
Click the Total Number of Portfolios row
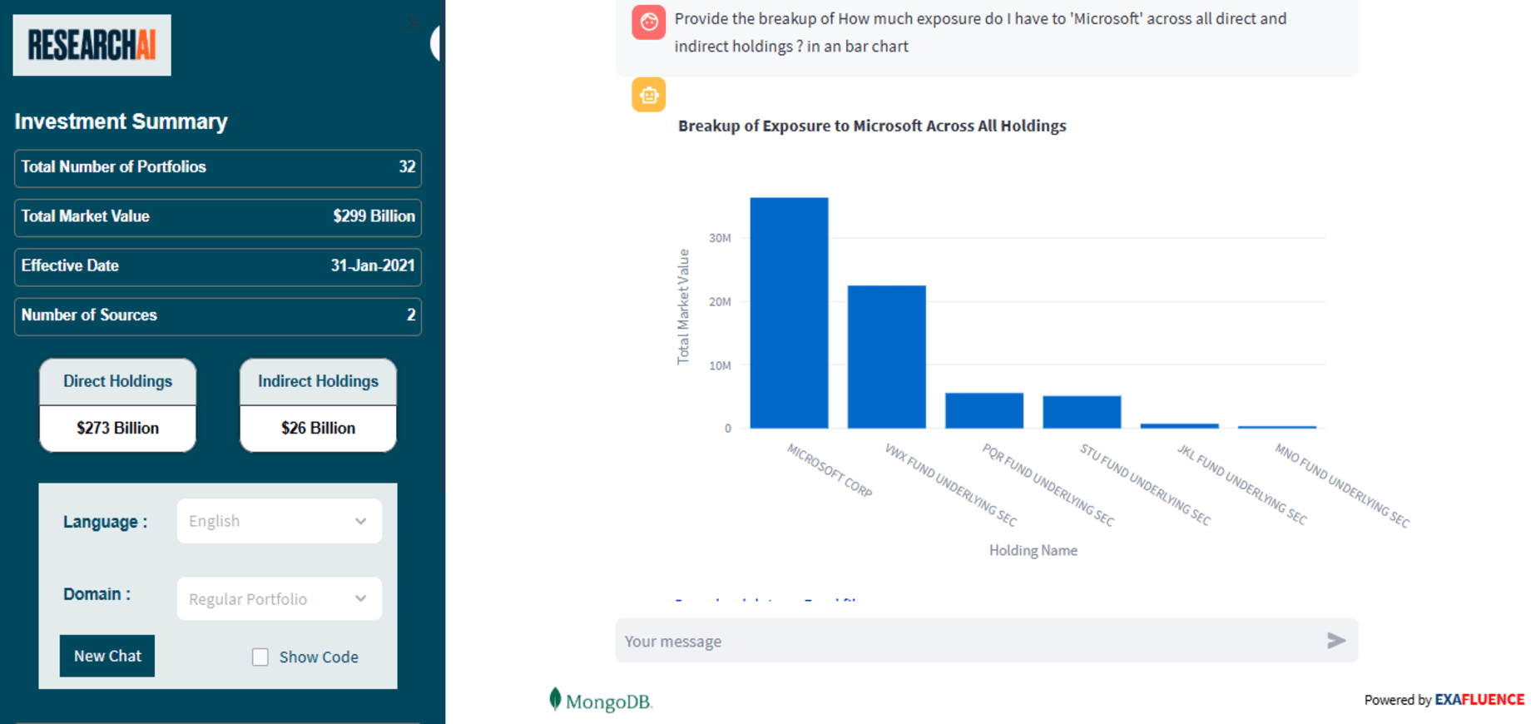point(218,168)
